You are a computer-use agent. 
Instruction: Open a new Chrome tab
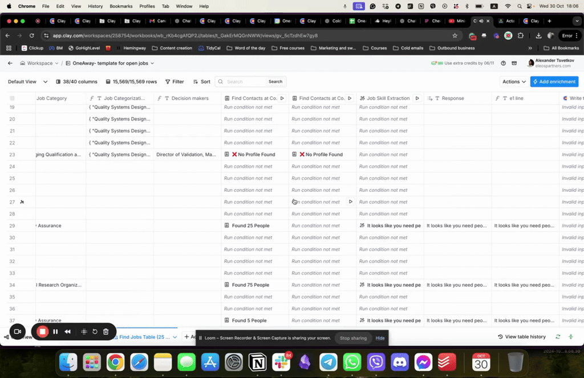[549, 21]
